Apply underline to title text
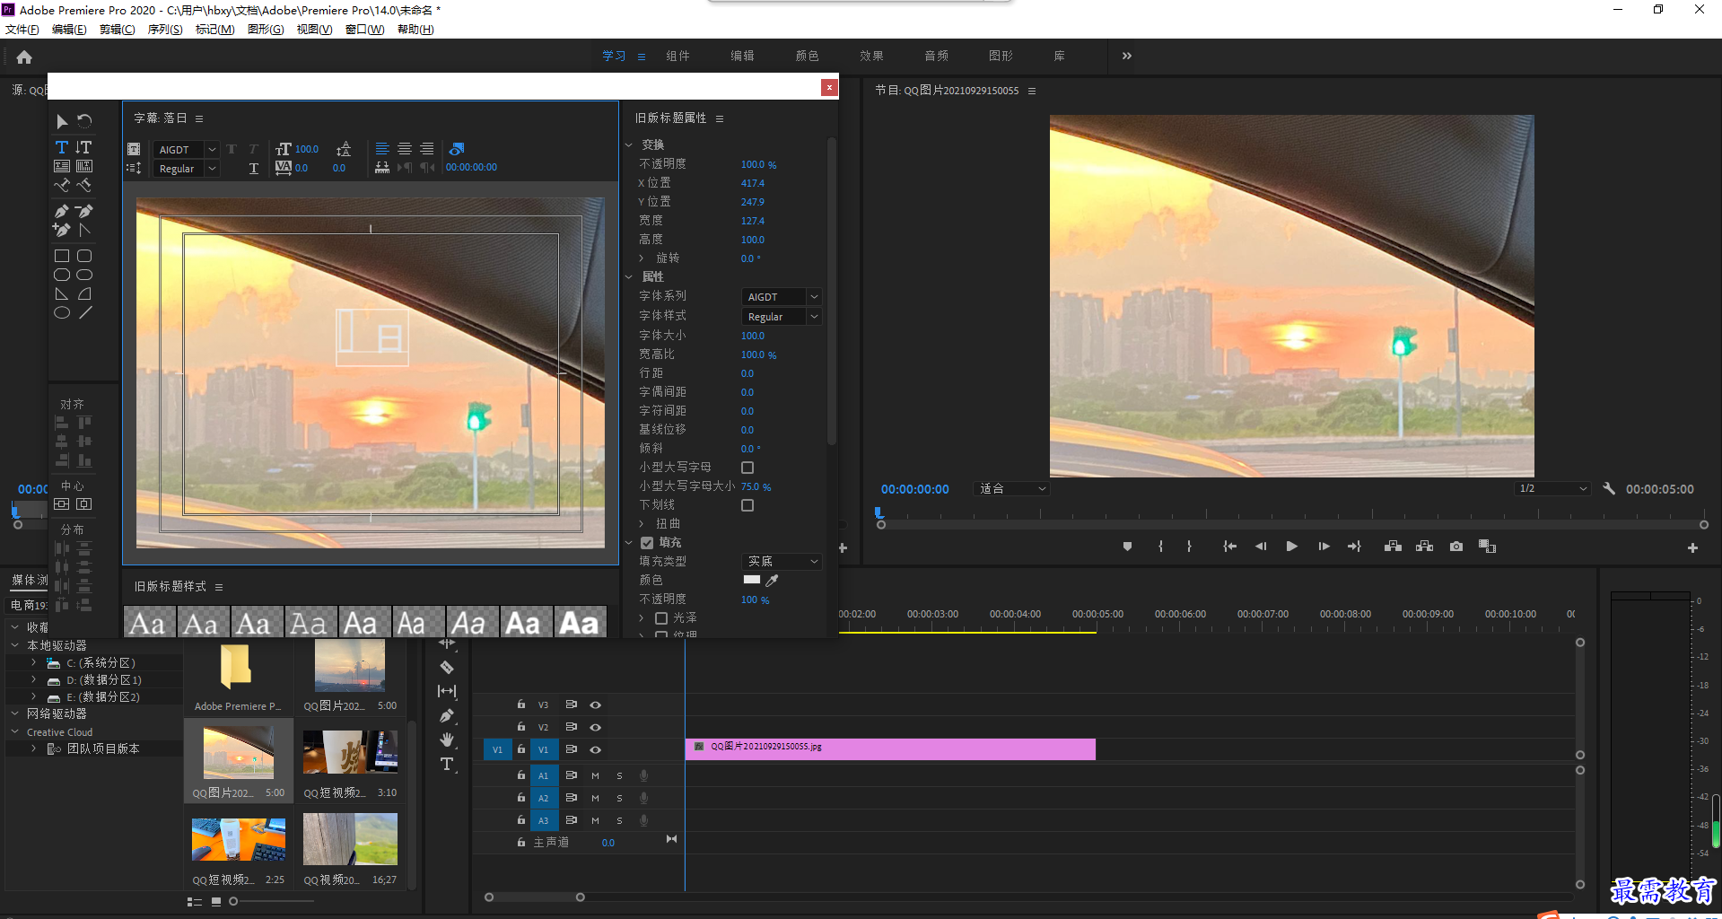The height and width of the screenshot is (919, 1722). [254, 169]
